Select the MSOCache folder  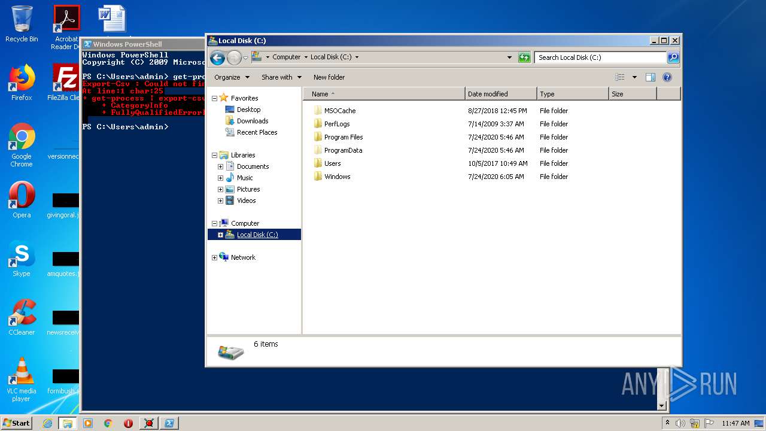(x=340, y=111)
